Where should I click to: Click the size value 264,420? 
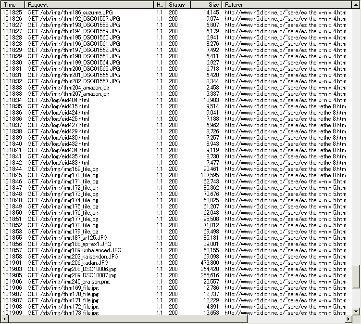click(x=210, y=269)
